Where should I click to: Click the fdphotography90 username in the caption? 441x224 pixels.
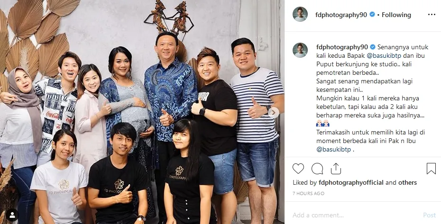[342, 47]
